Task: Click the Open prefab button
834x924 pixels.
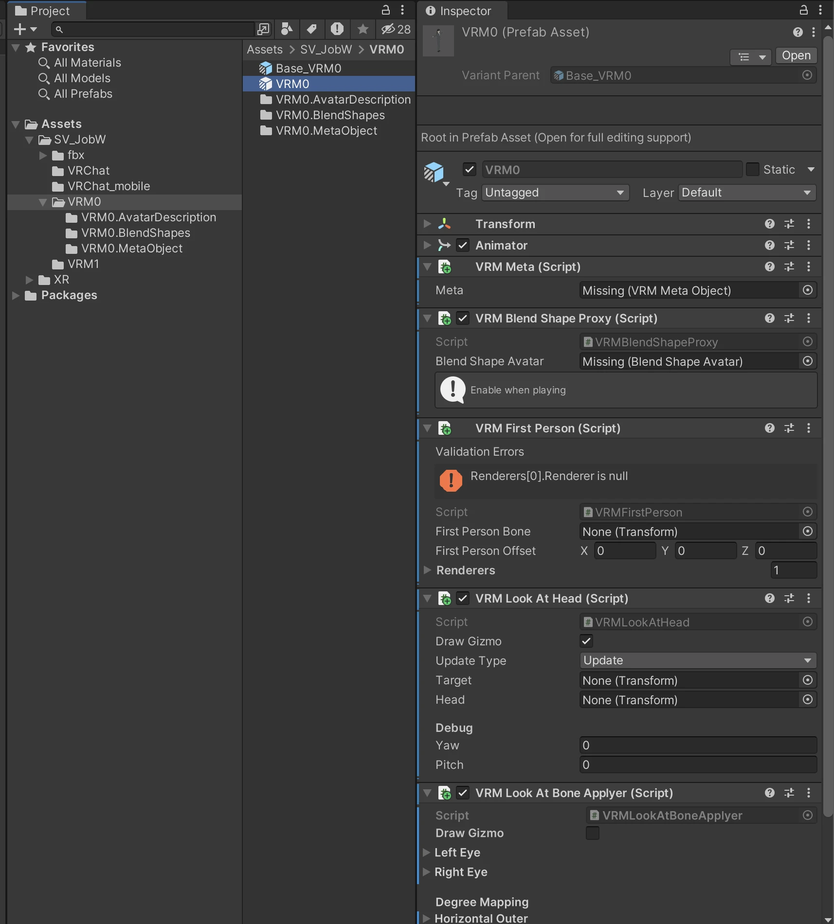Action: (796, 55)
